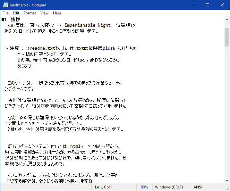
Task: Open the Format menu
Action: (x=30, y=13)
